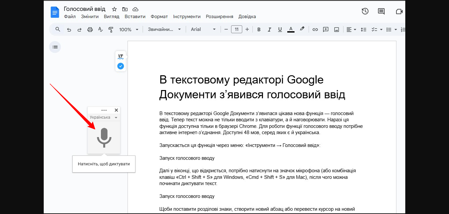Image resolution: width=449 pixels, height=214 pixels.
Task: Click the bulleted list icon
Action: click(389, 30)
